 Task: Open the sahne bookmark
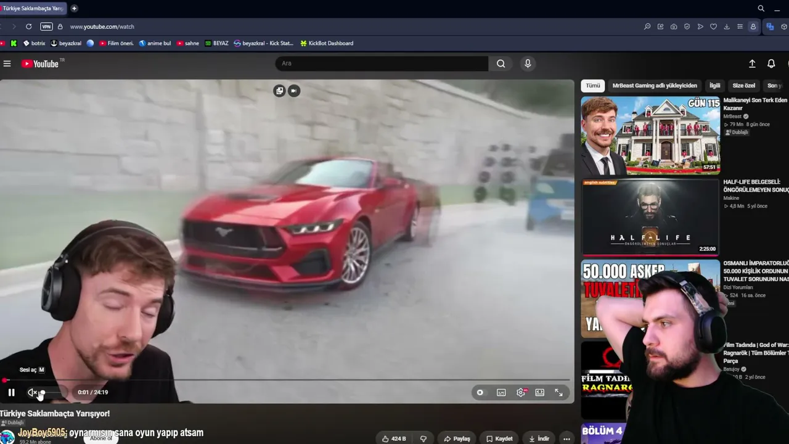tap(188, 43)
